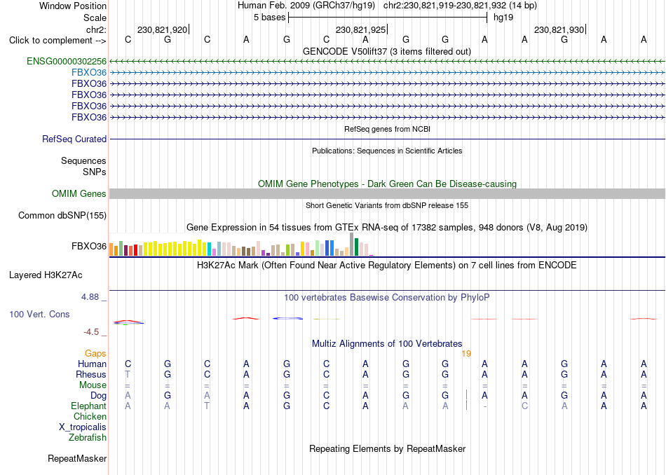Click the RepeatMasker track label
The image size is (666, 475).
[77, 459]
